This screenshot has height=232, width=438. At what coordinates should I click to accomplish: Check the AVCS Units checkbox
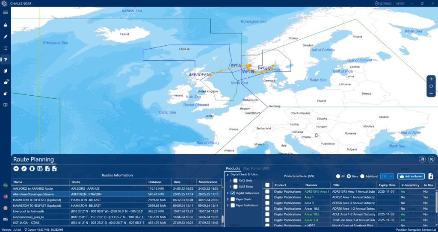236,181
